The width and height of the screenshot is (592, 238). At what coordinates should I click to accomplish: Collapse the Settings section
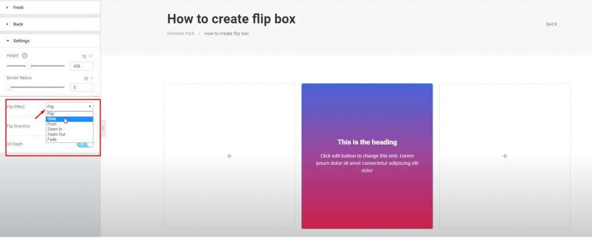21,41
